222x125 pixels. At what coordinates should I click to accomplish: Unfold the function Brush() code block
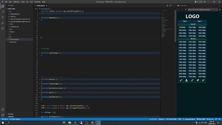40,80
